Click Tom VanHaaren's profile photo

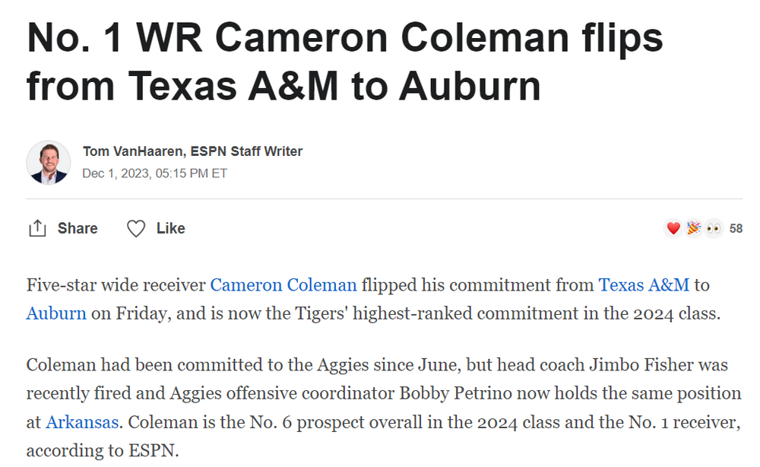coord(49,162)
